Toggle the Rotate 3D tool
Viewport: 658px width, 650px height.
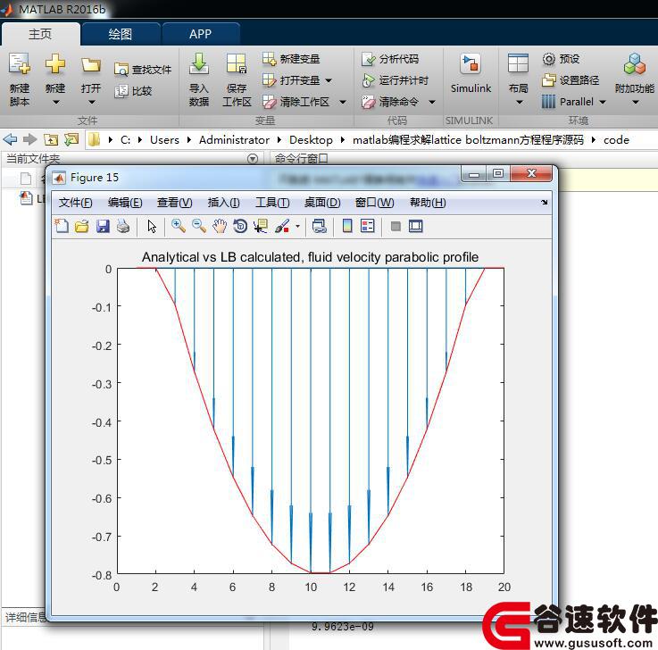(240, 226)
